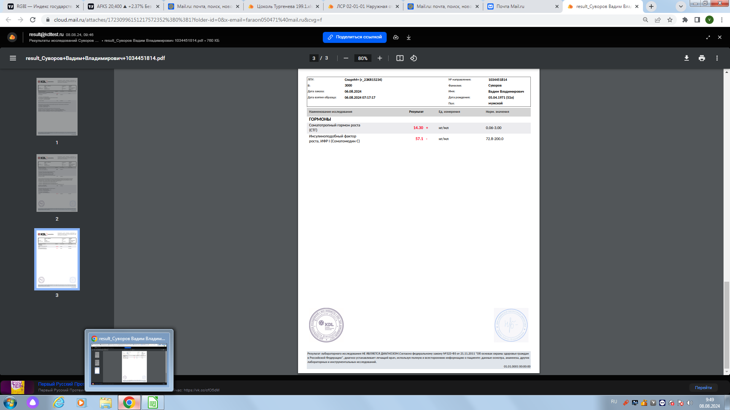This screenshot has height=410, width=730.
Task: Rotate the PDF counterclockwise
Action: tap(414, 58)
